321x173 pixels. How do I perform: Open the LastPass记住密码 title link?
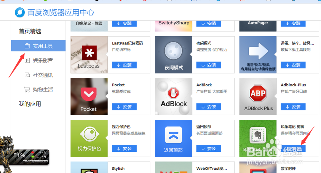click(127, 43)
